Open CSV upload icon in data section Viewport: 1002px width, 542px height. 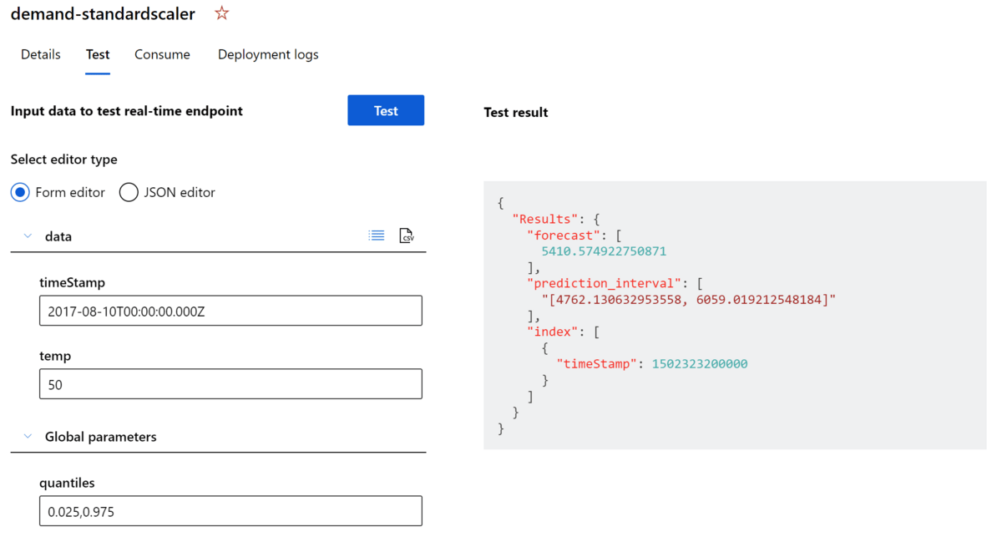coord(407,236)
